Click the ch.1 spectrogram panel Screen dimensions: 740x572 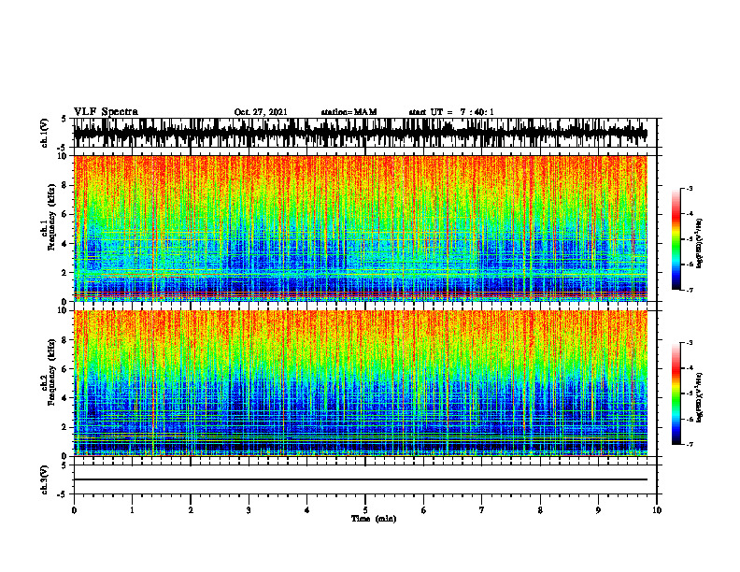tap(361, 228)
